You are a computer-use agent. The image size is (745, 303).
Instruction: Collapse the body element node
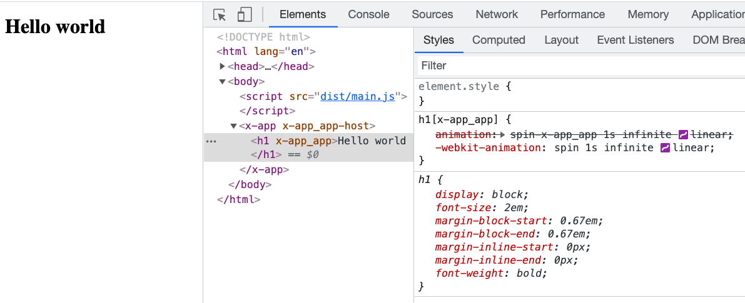222,82
